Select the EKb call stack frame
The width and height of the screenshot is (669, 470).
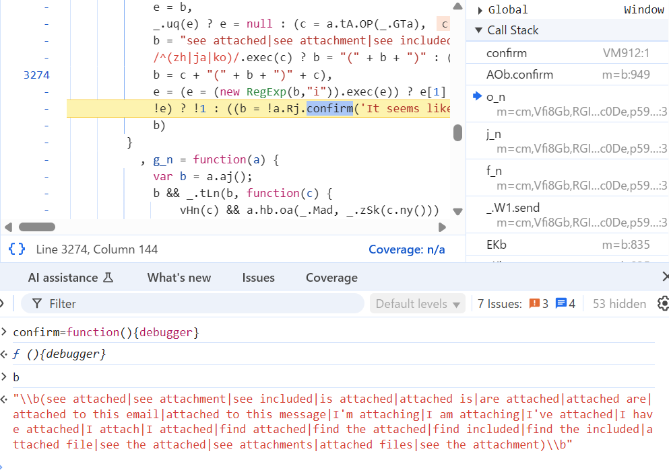point(567,244)
